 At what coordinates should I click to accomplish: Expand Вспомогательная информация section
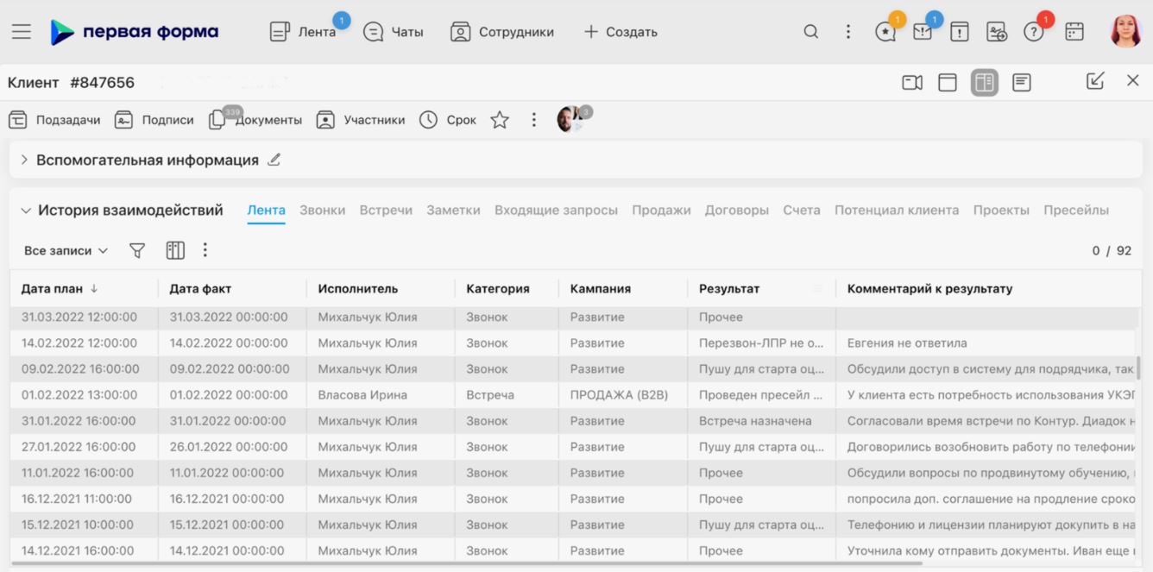coord(24,160)
